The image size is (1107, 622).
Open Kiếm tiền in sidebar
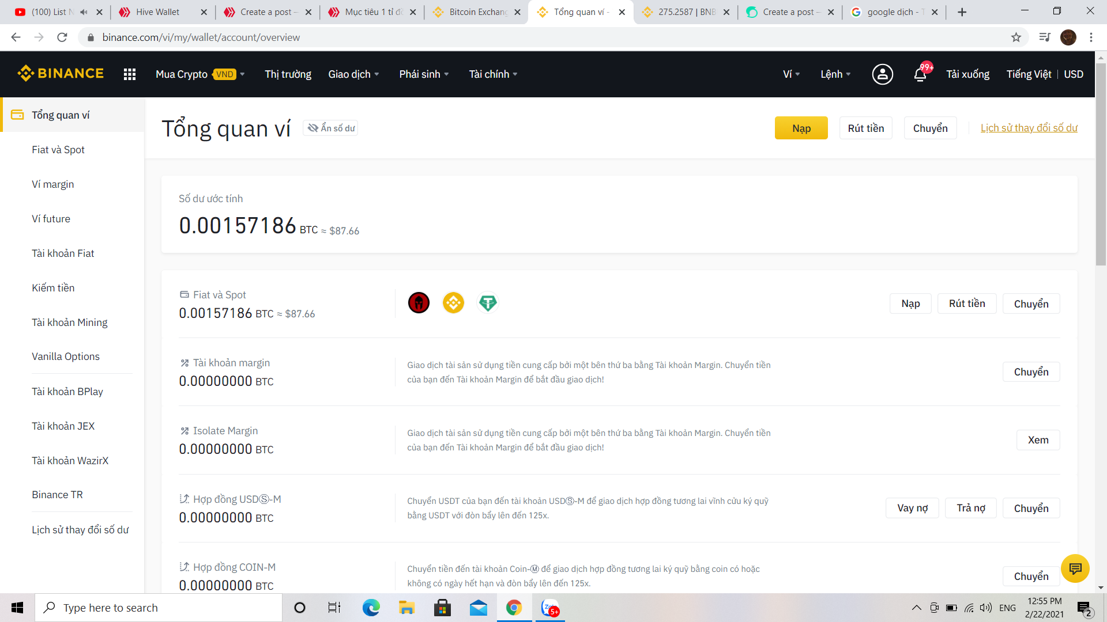coord(72,287)
